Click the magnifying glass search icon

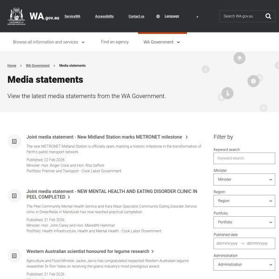point(268,16)
